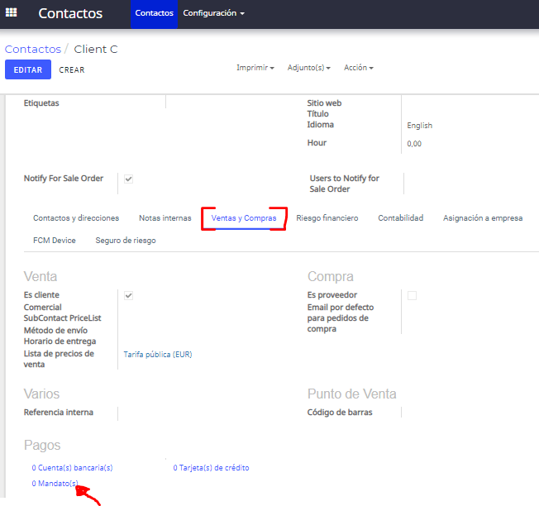Switch to Notas internas tab
Screen dimensions: 539x506
point(165,218)
